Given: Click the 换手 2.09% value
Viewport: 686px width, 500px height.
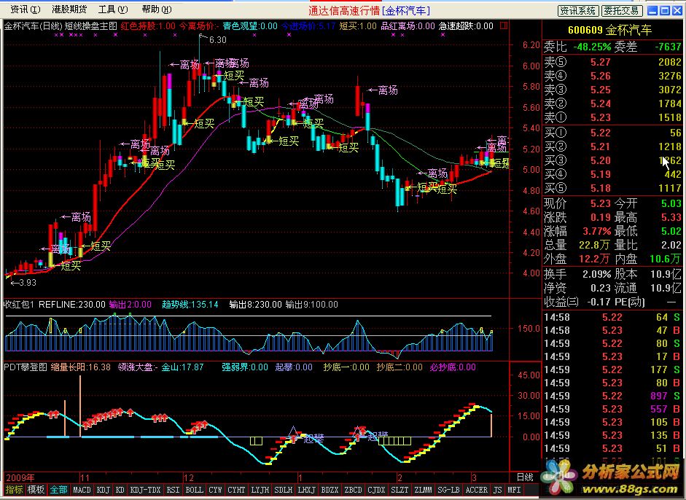Looking at the screenshot, I should [597, 274].
